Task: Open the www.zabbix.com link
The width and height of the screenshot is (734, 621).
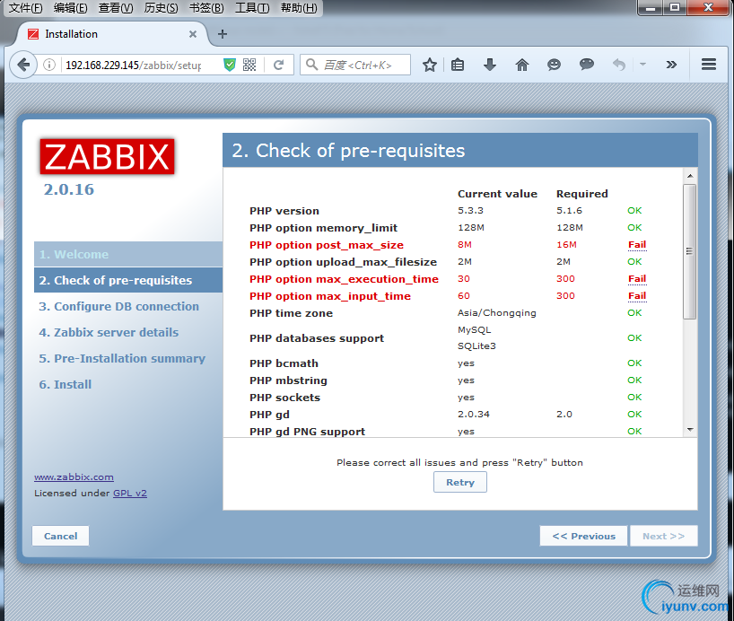Action: 74,477
